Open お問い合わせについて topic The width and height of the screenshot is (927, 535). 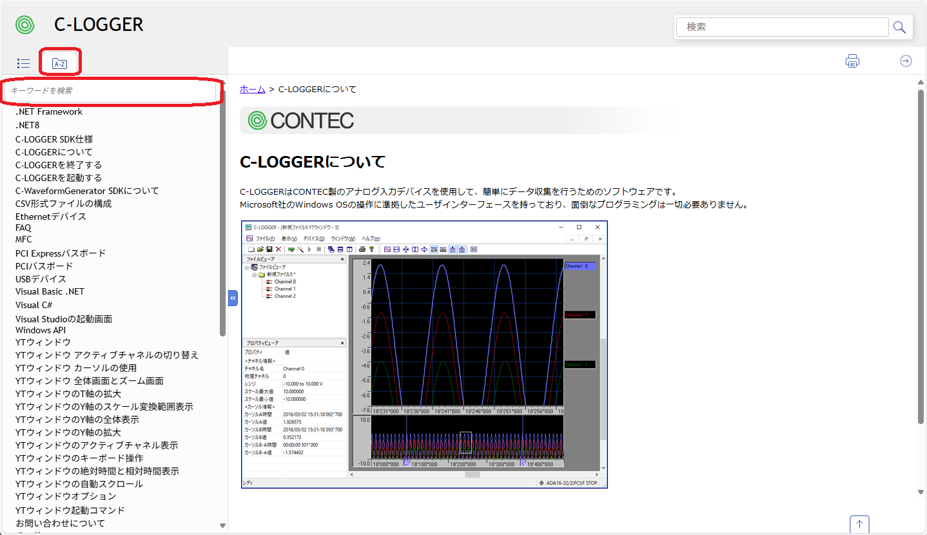pyautogui.click(x=60, y=523)
